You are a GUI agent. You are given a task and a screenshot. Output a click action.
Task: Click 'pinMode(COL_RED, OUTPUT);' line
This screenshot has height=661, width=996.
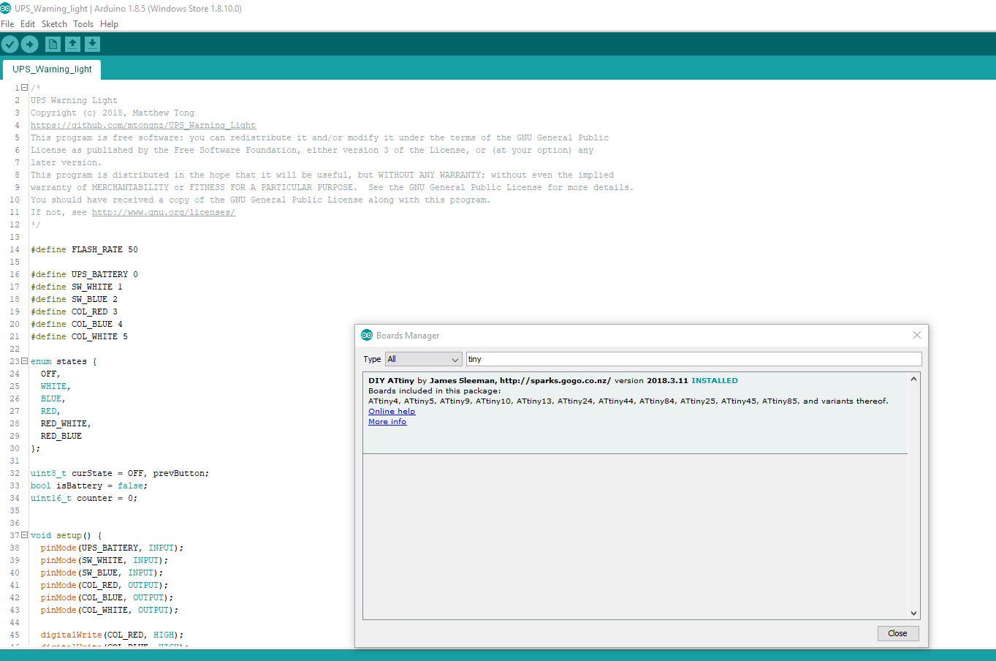point(104,585)
